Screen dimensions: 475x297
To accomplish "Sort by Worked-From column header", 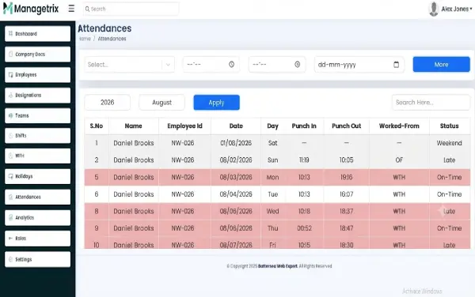I will (399, 126).
